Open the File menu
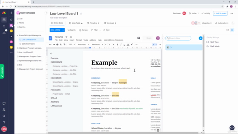This screenshot has width=238, height=134. 56,40
